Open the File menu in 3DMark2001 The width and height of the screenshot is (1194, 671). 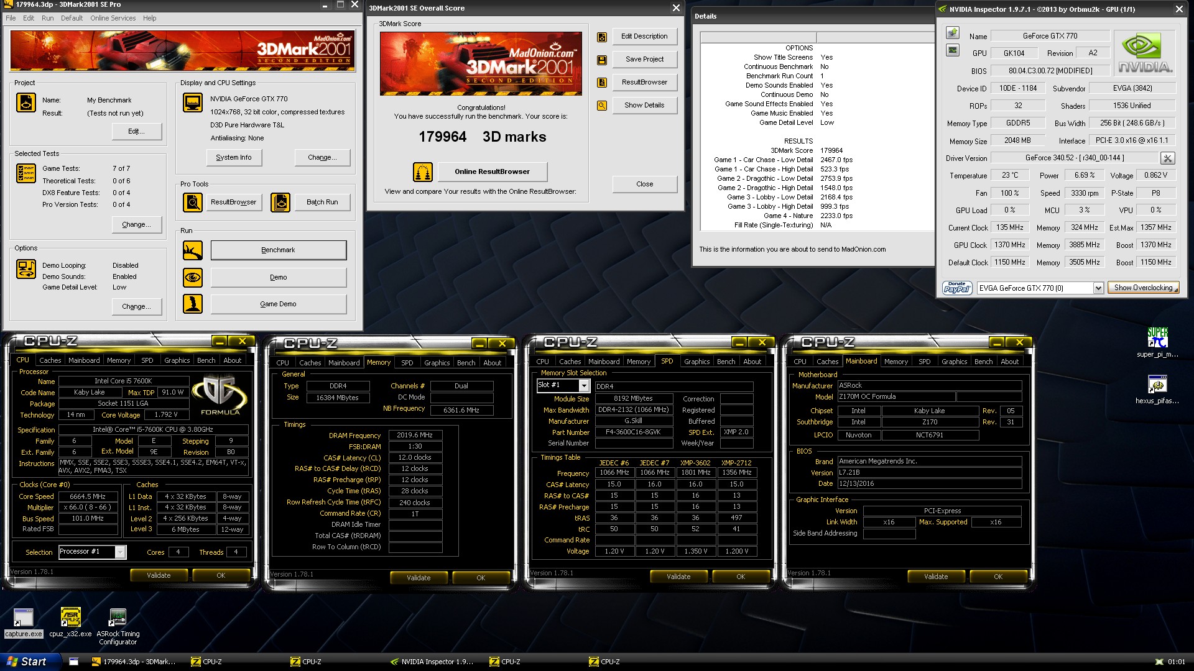(x=11, y=18)
